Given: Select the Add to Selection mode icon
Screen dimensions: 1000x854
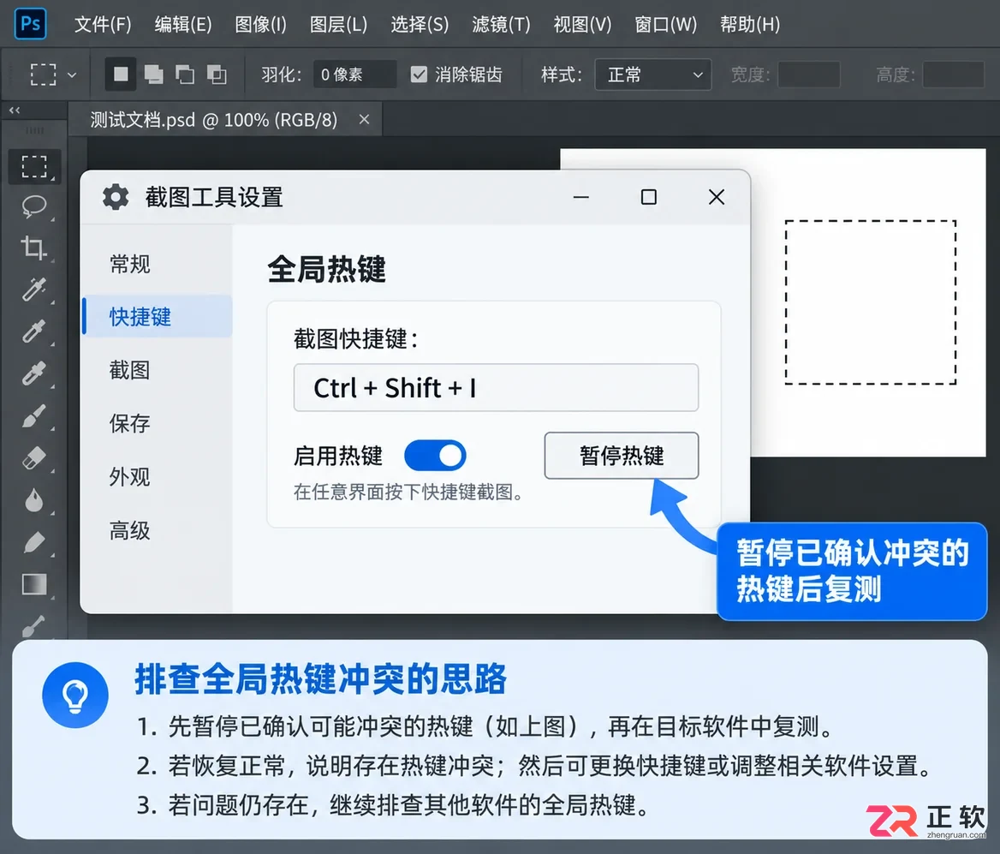Looking at the screenshot, I should 153,75.
